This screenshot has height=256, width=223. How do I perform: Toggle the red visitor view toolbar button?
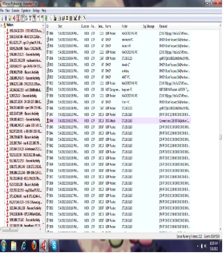18,18
